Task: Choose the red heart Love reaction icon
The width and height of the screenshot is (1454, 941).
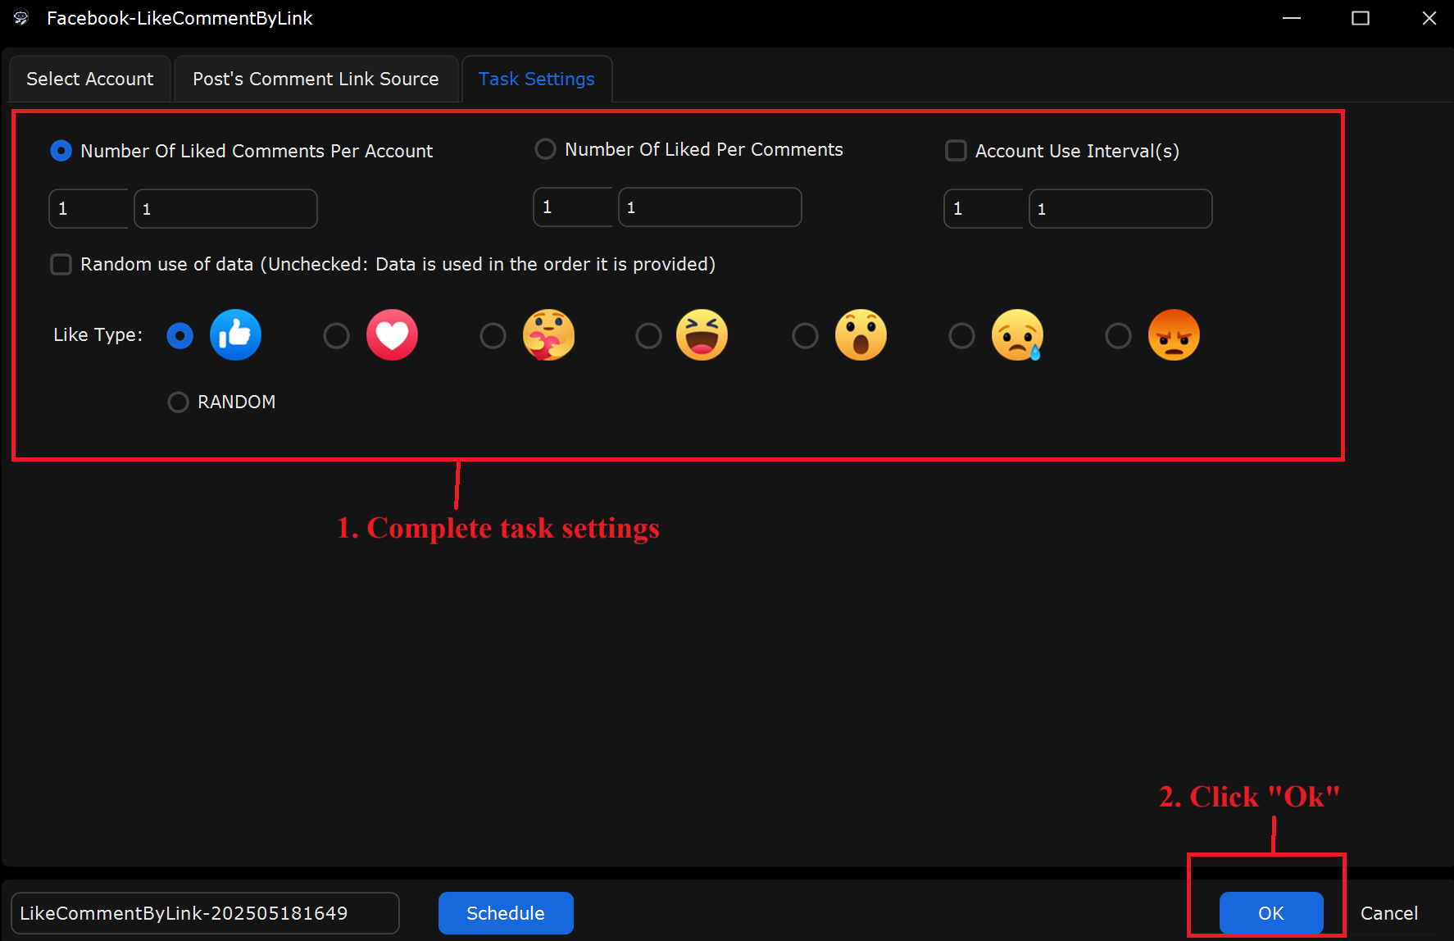Action: (x=392, y=334)
